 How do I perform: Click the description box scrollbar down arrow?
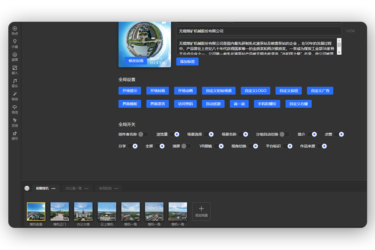point(339,52)
